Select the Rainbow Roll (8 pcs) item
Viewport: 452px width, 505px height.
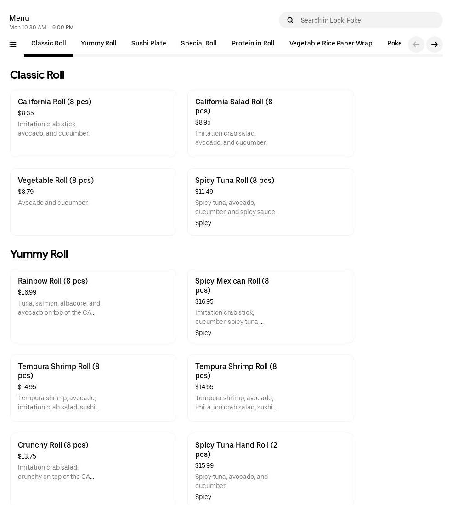(93, 306)
